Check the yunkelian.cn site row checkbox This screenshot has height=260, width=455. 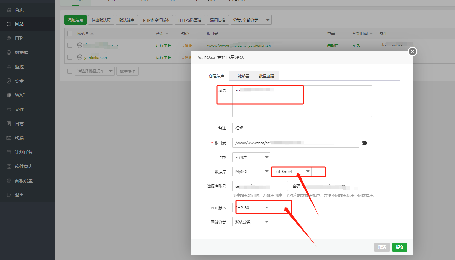coord(70,58)
